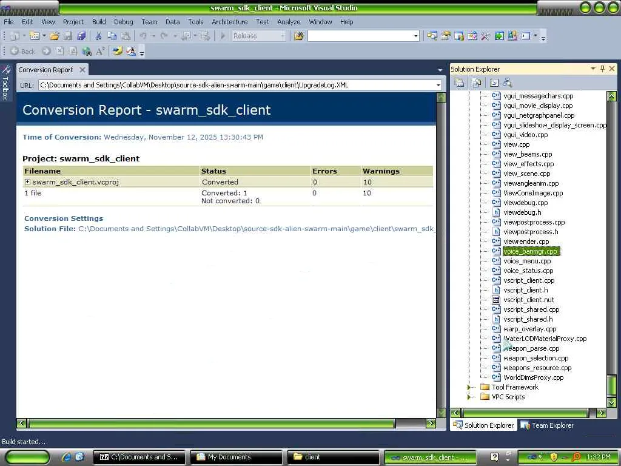Open the client folder taskbar button
621x466 pixels.
coord(333,457)
